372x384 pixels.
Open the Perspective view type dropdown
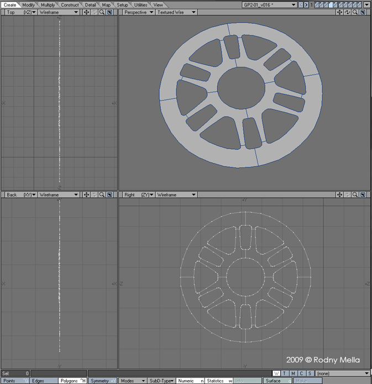138,12
